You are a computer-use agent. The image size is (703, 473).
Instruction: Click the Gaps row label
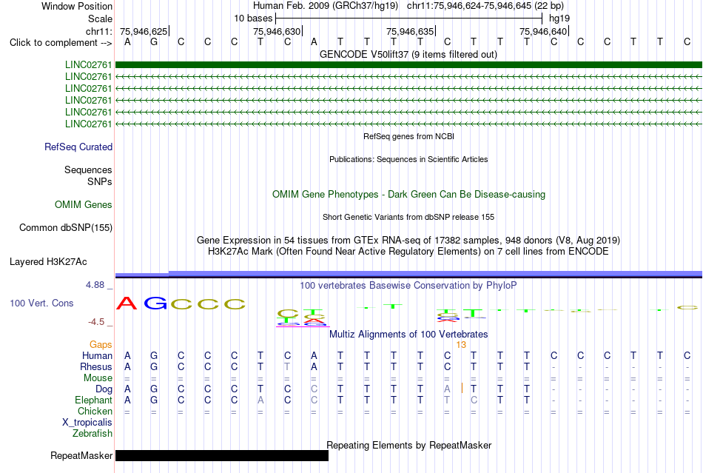pos(101,344)
